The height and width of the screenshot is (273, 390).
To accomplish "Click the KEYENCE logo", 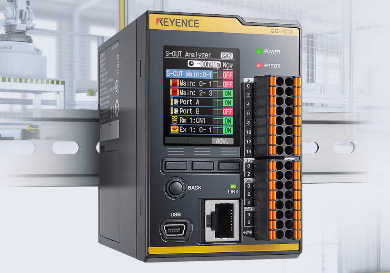I will click(177, 23).
